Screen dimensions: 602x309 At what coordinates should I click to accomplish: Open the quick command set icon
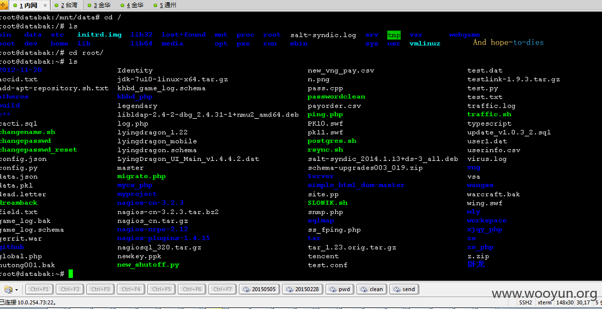[x=9, y=289]
